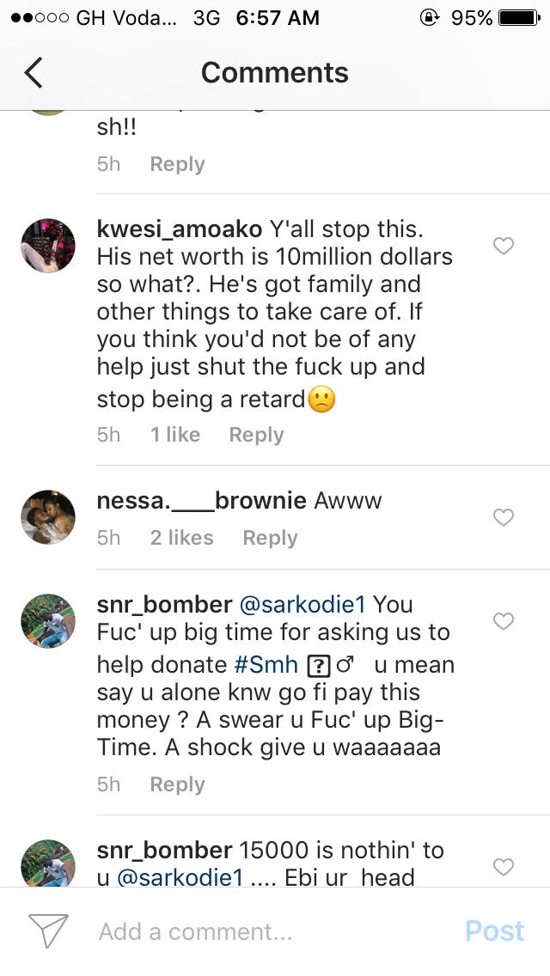Open the #Smh hashtag
The image size is (550, 976).
(266, 665)
